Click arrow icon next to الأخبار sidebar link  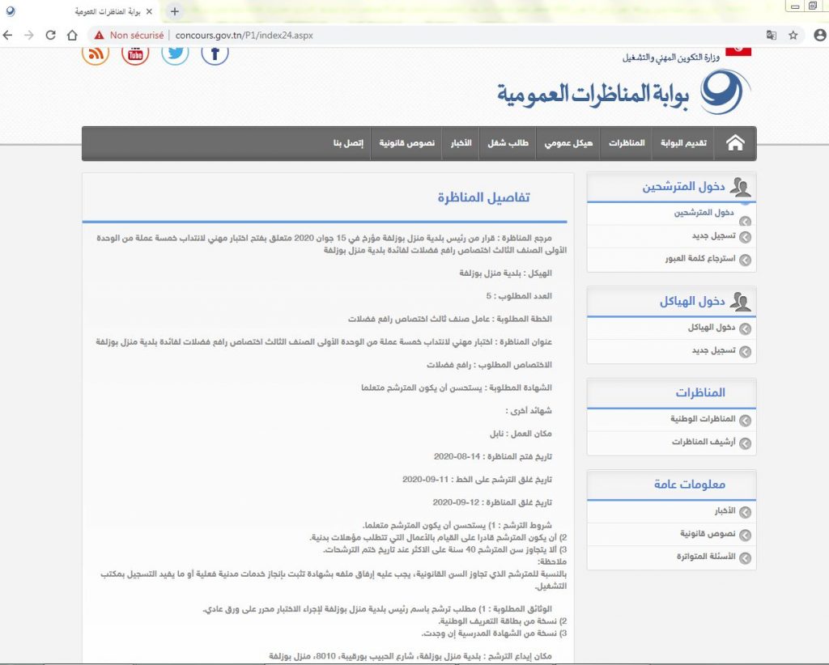pyautogui.click(x=746, y=512)
